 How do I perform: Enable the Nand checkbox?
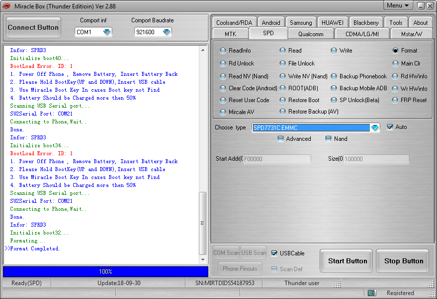(328, 139)
